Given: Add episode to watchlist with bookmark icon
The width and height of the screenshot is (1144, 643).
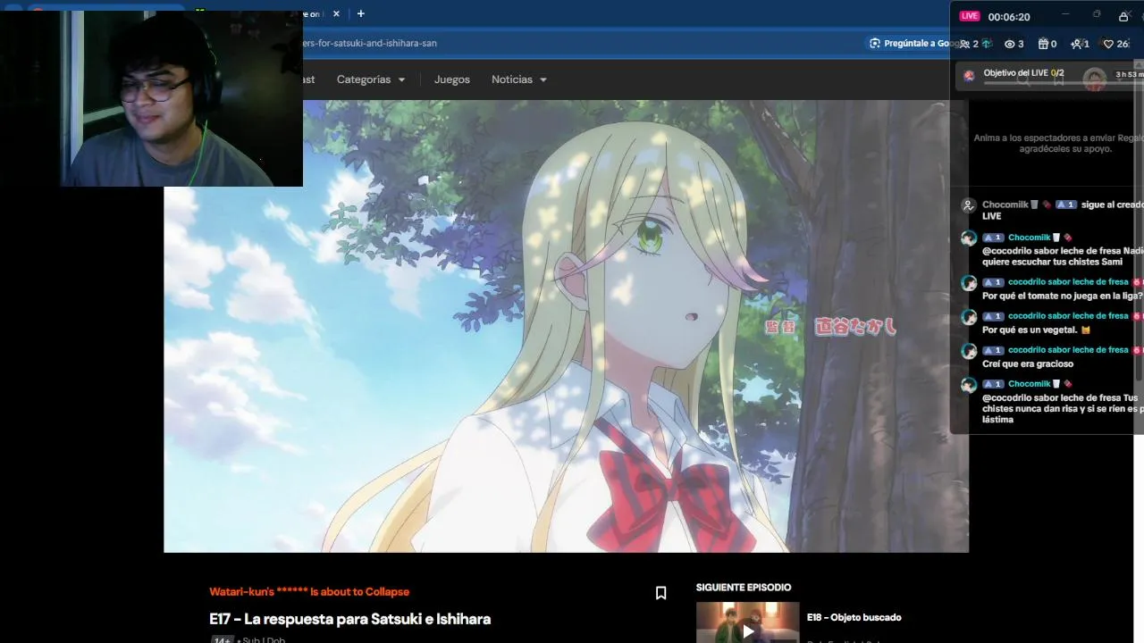Looking at the screenshot, I should (x=660, y=593).
